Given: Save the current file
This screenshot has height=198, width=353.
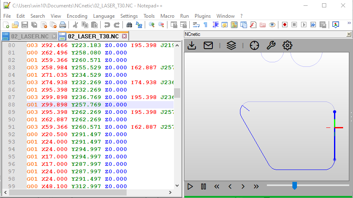Looking at the screenshot, I should click(x=25, y=25).
